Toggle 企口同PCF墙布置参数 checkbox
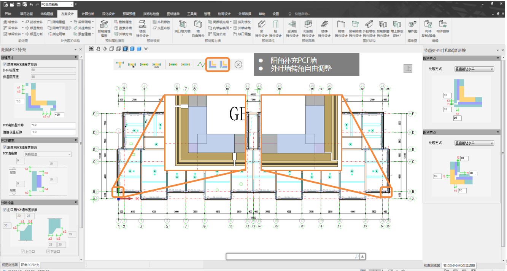 5,210
